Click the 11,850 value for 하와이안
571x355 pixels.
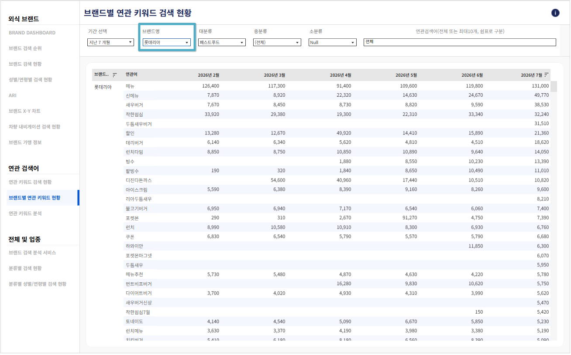(476, 246)
